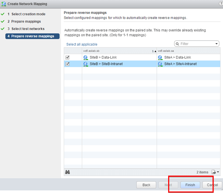This screenshot has width=223, height=193.
Task: Go to step 1 Select creation mode
Action: tap(28, 14)
